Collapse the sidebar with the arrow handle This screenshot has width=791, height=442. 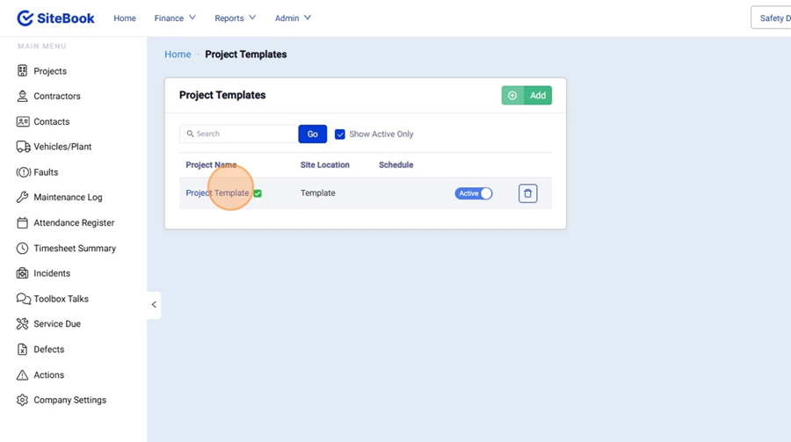tap(154, 305)
